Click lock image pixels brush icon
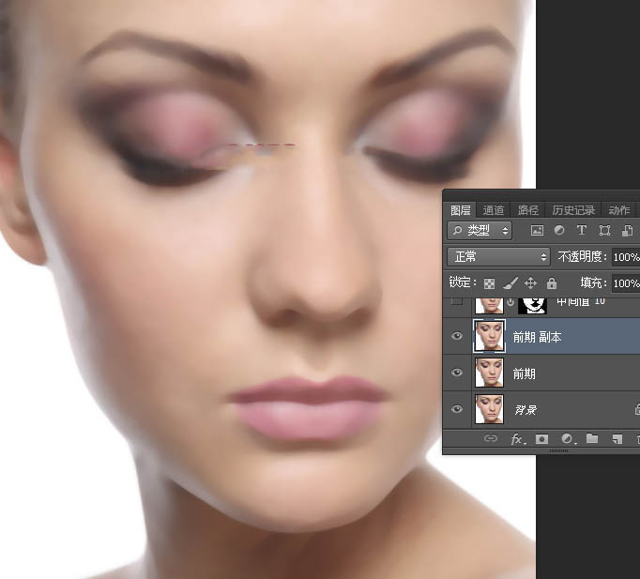The image size is (640, 579). [x=510, y=283]
